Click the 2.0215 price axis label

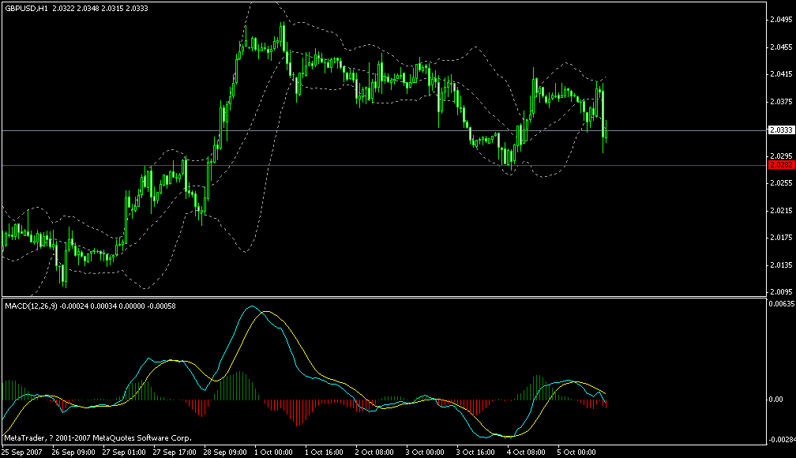(x=781, y=211)
